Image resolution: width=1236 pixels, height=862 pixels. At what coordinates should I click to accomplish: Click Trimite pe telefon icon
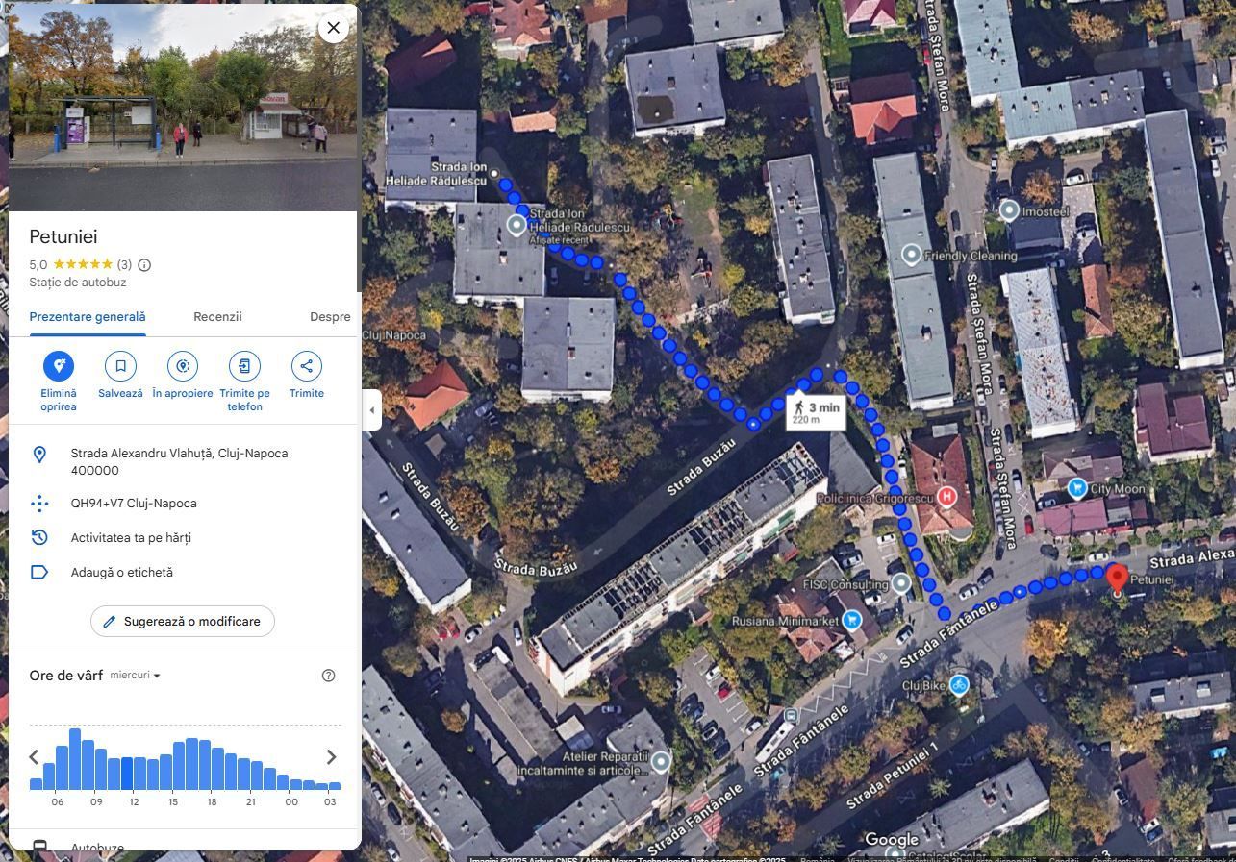click(x=244, y=366)
